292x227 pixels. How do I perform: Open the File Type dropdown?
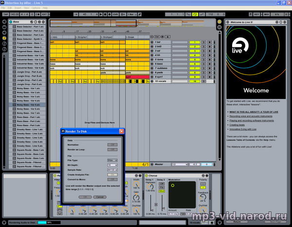(x=112, y=160)
